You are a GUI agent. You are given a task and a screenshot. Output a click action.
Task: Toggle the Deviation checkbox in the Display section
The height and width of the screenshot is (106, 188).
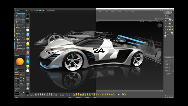point(169,65)
